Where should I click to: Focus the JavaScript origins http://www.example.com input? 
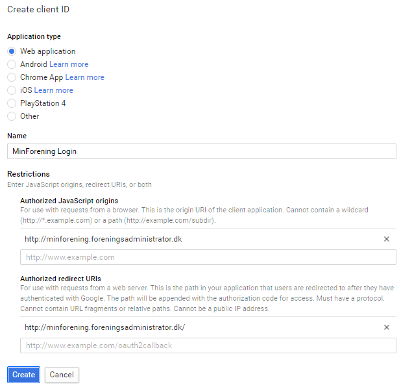coord(208,257)
